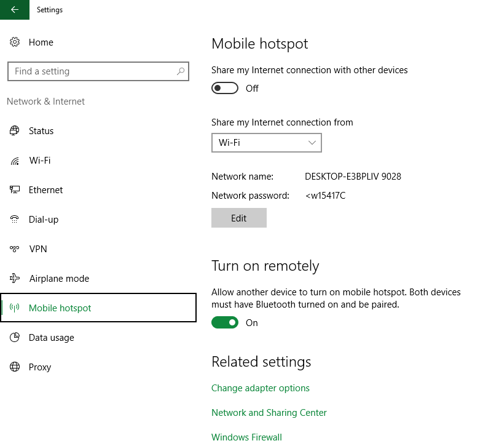
Task: Click the Ethernet monitor icon
Action: point(15,189)
